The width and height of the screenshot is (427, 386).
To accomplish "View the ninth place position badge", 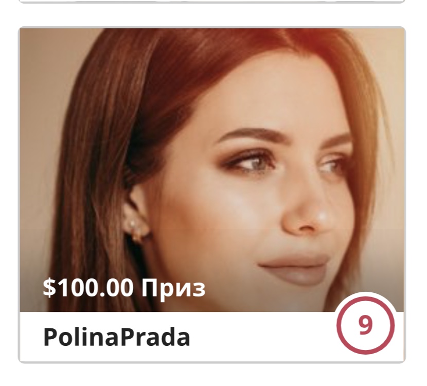I will click(x=365, y=325).
